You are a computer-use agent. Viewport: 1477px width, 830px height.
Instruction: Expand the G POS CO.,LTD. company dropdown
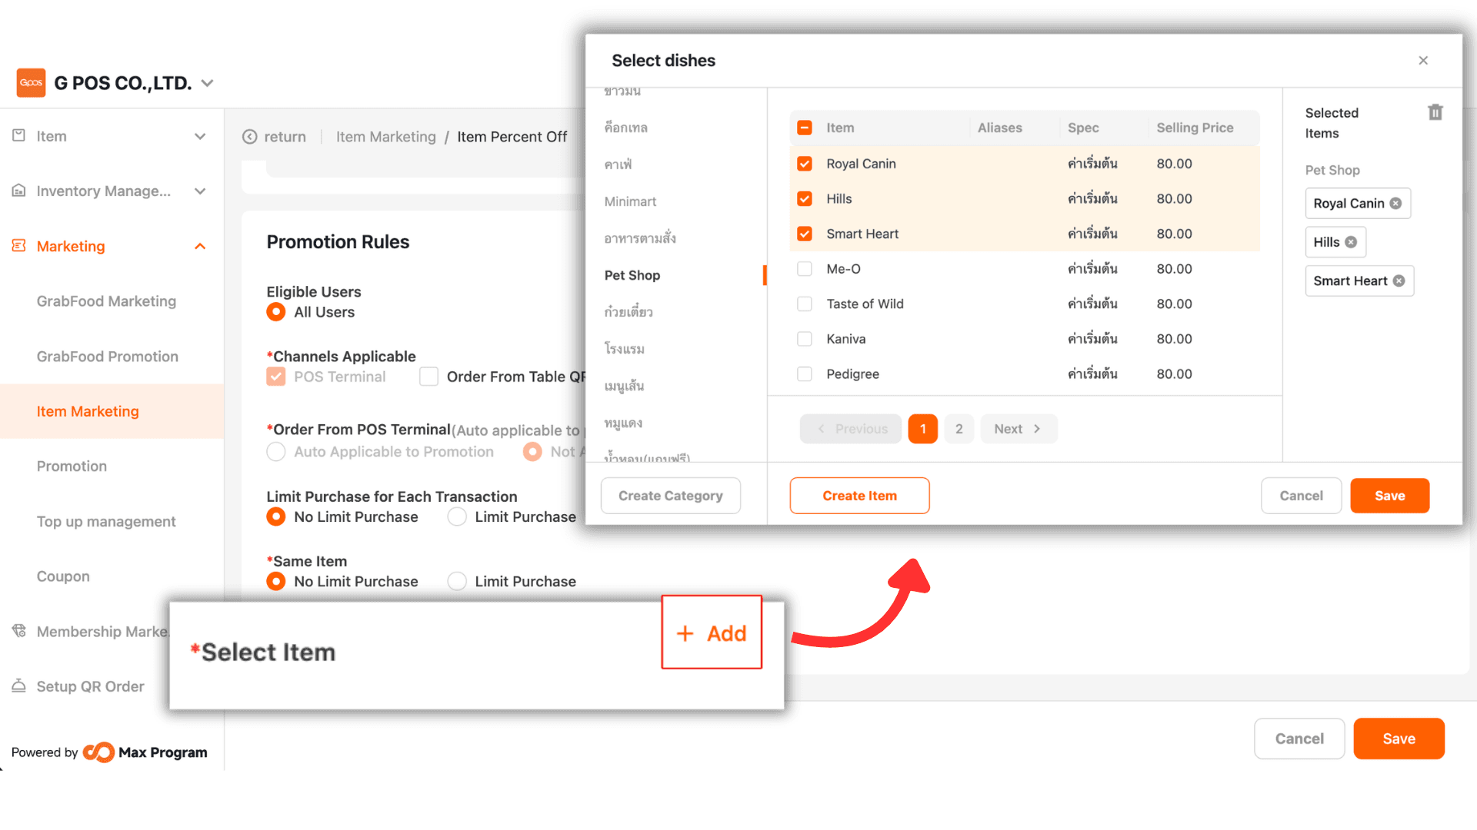(207, 83)
